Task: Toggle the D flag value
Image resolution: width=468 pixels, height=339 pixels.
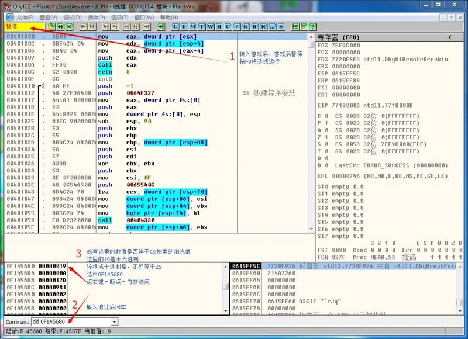Action: [x=326, y=158]
